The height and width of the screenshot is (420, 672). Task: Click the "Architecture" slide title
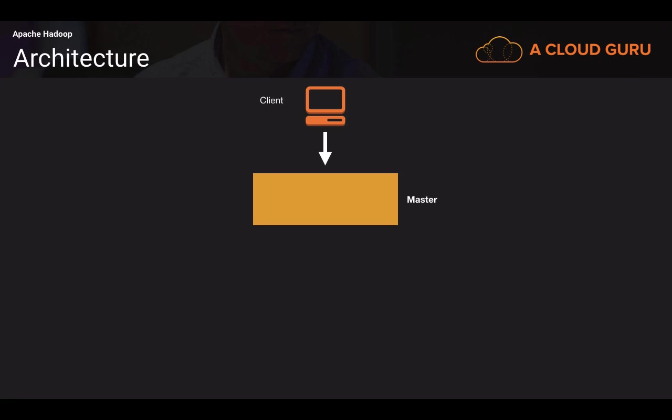pos(81,58)
